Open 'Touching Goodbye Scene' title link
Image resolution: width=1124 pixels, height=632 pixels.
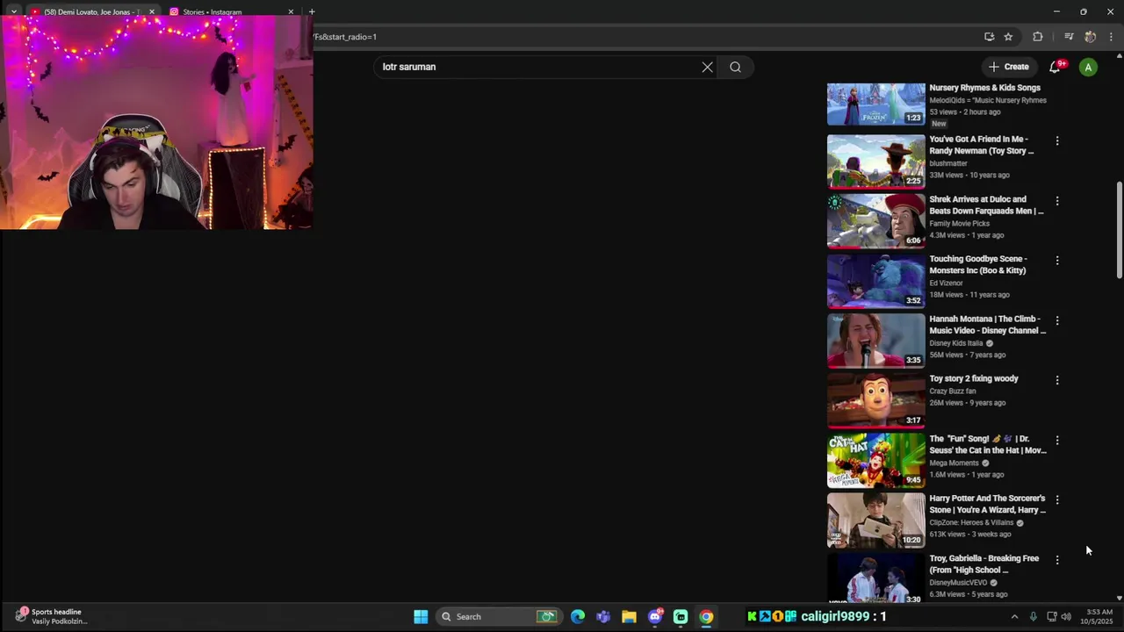pyautogui.click(x=978, y=264)
